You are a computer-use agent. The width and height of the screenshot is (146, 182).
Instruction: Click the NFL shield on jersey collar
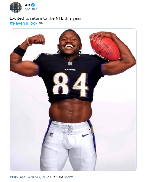click(x=70, y=64)
